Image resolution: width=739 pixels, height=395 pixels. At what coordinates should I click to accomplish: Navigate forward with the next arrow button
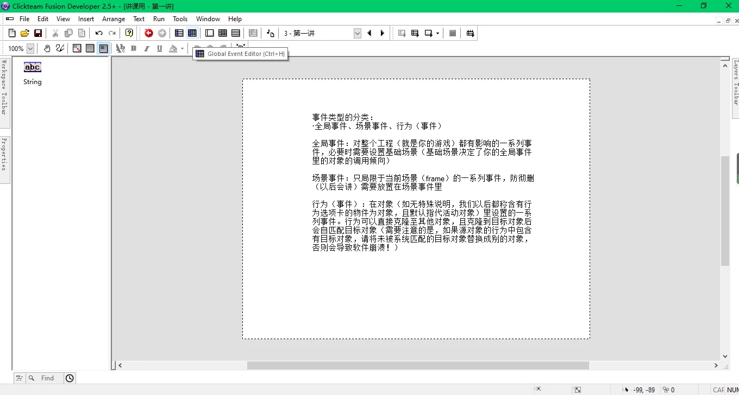pos(382,33)
